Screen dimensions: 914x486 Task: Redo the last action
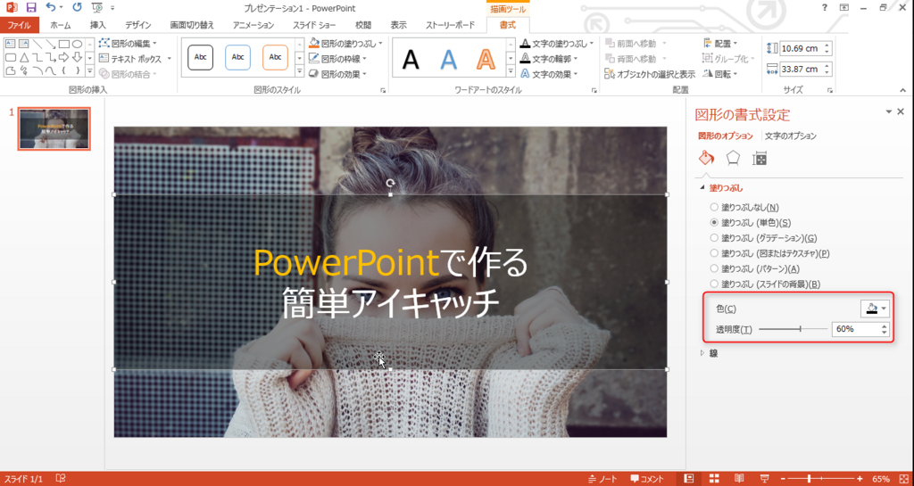77,7
